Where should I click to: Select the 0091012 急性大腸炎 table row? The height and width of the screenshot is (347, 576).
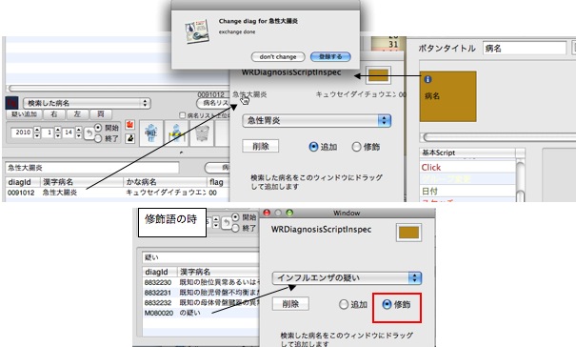point(117,193)
